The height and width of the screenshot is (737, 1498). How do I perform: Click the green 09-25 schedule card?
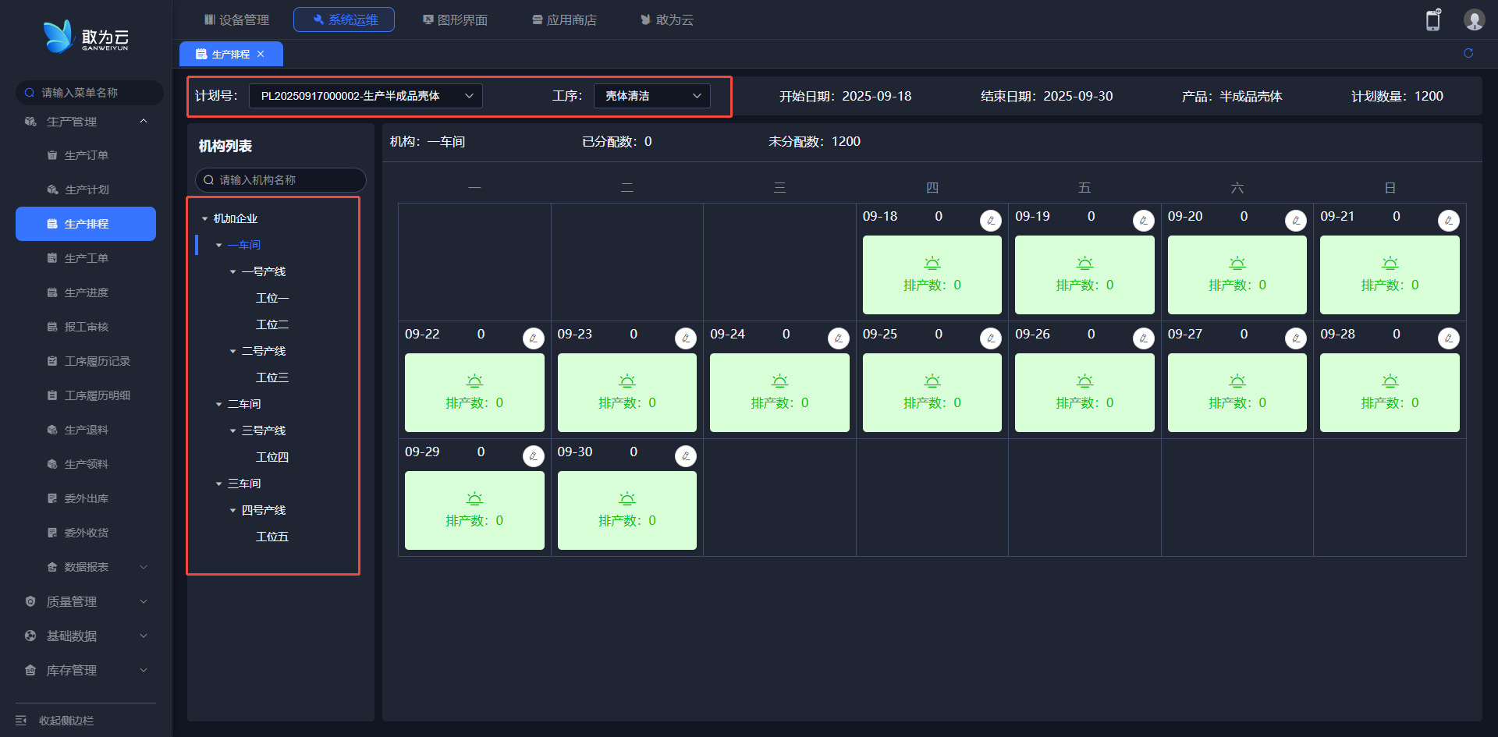pos(932,392)
